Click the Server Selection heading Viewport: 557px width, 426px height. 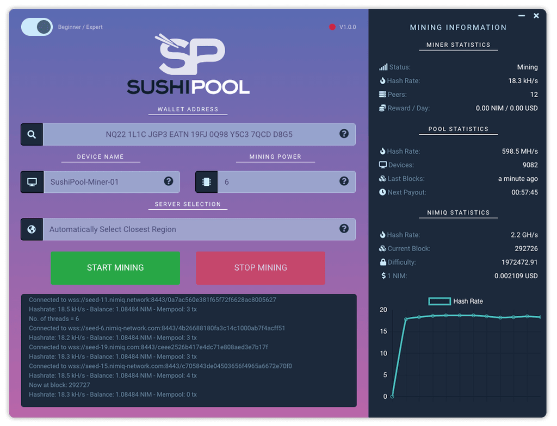coord(188,204)
